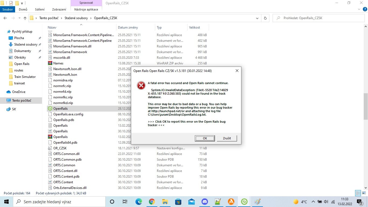
Task: Refresh the OpenRails_CZSK folder view
Action: point(265,18)
